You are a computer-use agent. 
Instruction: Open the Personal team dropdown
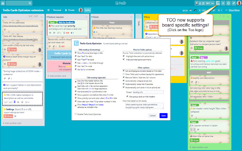(57, 10)
